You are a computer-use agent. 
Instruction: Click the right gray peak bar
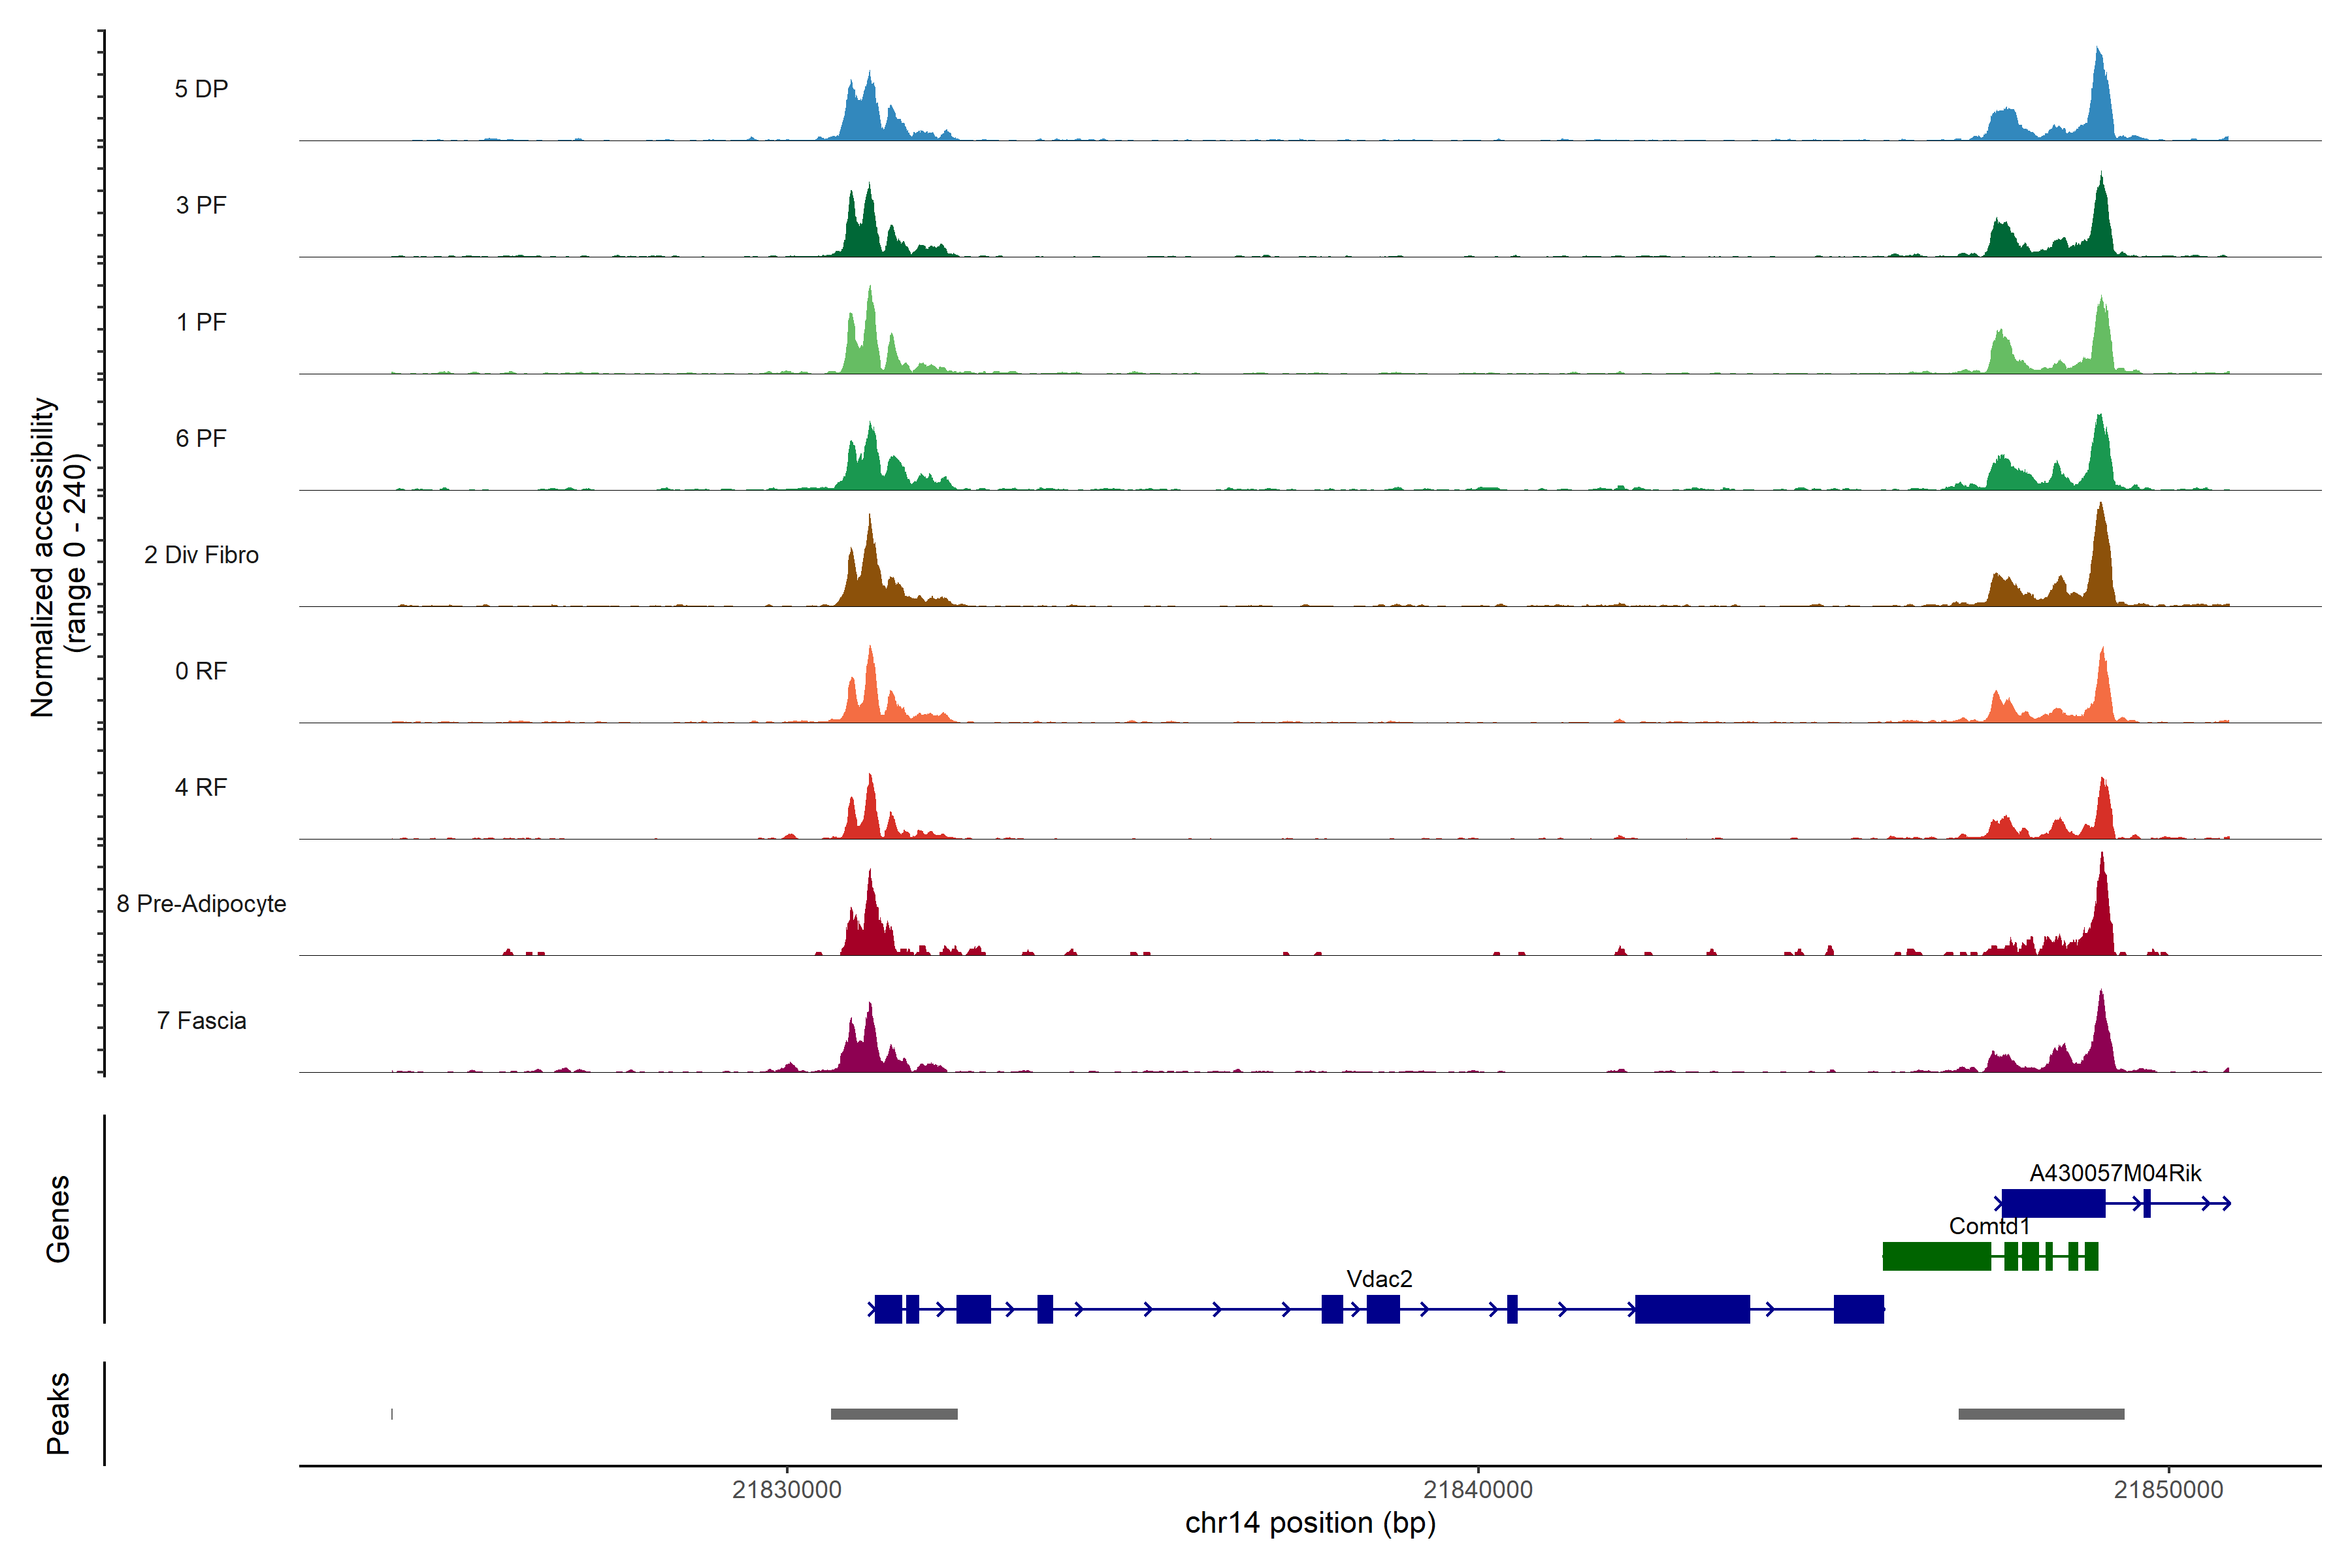tap(2041, 1414)
